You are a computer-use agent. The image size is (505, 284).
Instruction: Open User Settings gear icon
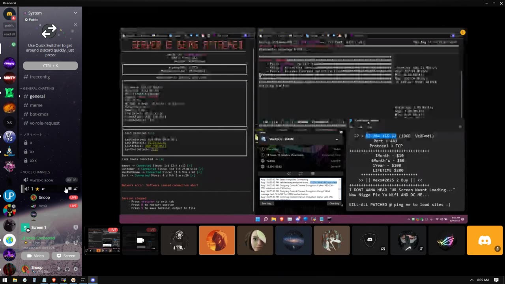click(76, 269)
